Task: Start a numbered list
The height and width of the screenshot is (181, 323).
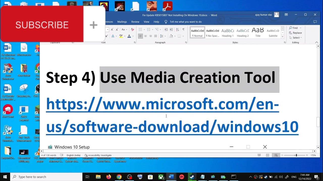Action: click(149, 30)
